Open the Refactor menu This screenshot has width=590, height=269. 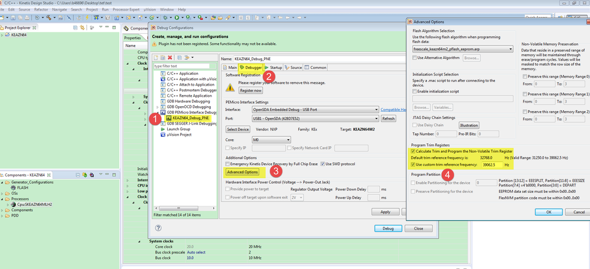coord(41,9)
